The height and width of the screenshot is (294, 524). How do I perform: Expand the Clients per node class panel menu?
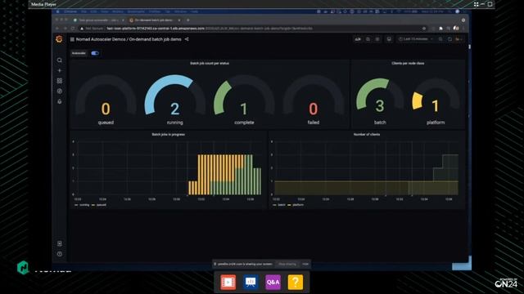coord(408,63)
